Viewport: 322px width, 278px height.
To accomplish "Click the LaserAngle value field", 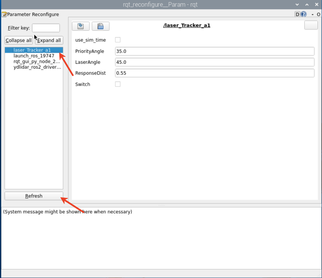I will click(x=214, y=62).
